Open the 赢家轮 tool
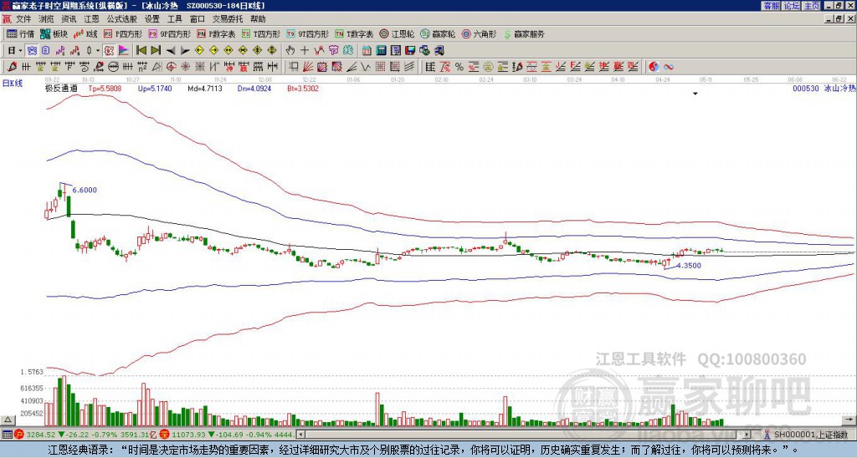857x458 pixels. pyautogui.click(x=438, y=33)
